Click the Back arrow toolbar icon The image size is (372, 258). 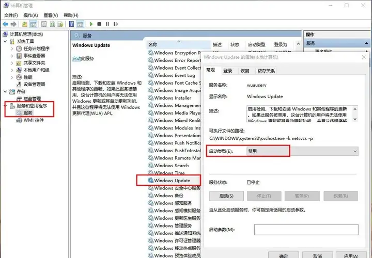pos(6,24)
